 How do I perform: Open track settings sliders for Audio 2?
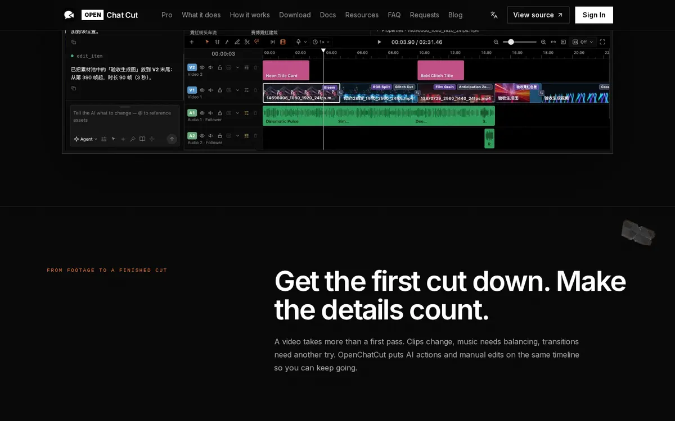(246, 136)
